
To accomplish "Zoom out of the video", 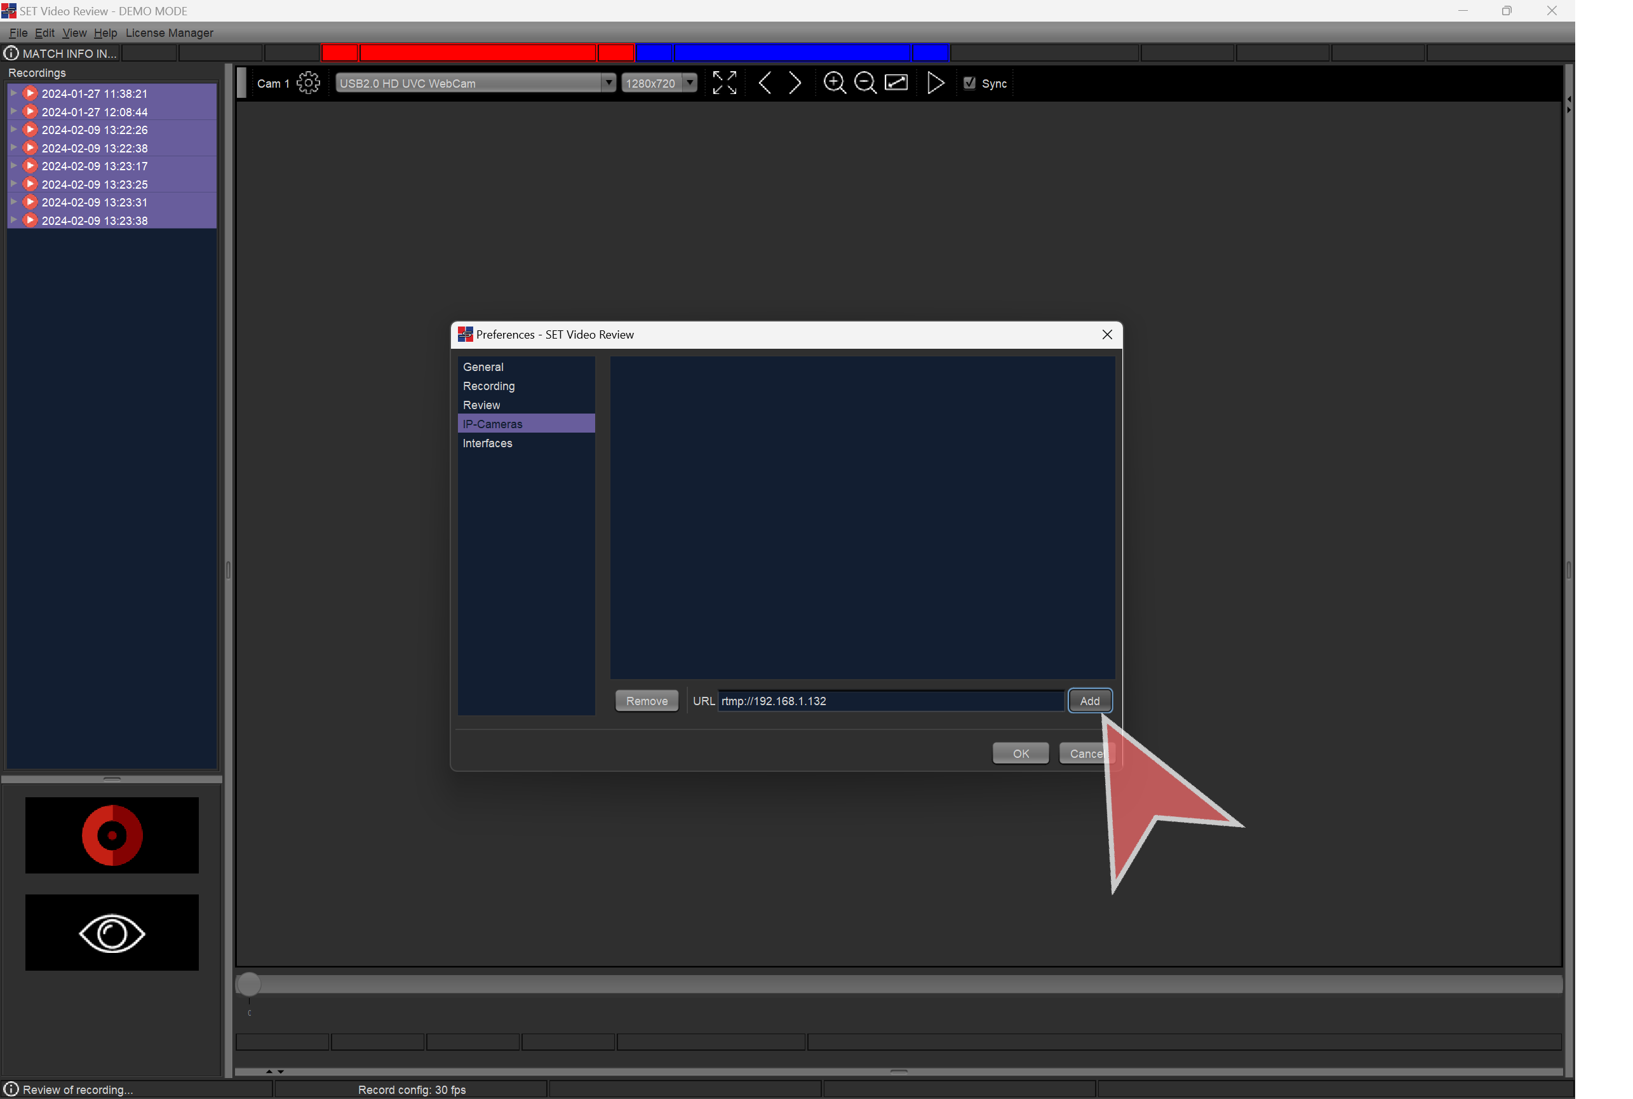I will [x=865, y=83].
